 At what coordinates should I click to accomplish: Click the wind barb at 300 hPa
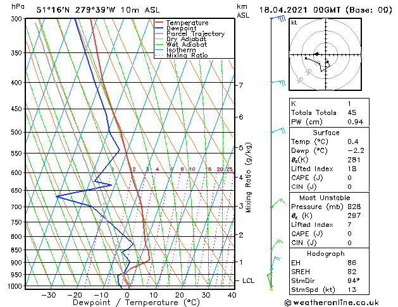click(x=278, y=18)
